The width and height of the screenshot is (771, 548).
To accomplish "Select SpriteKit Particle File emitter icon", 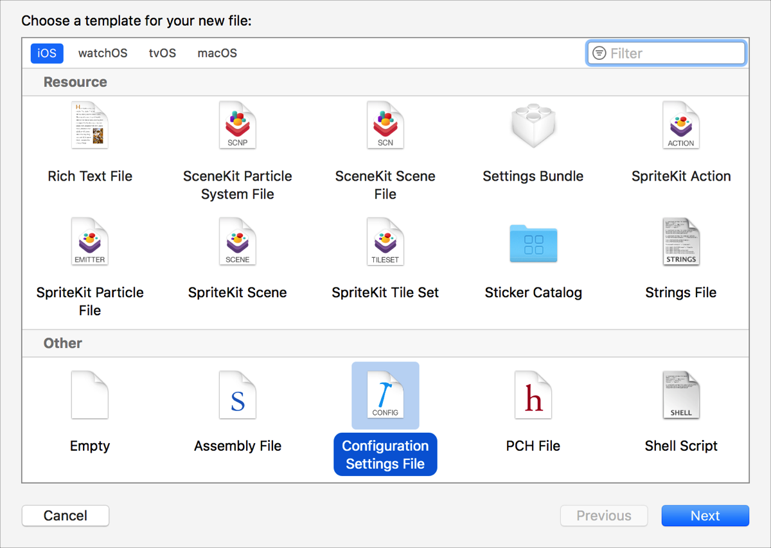I will (x=90, y=241).
